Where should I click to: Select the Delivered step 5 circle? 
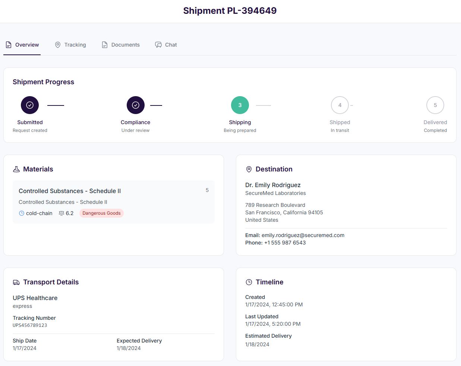[x=435, y=105]
